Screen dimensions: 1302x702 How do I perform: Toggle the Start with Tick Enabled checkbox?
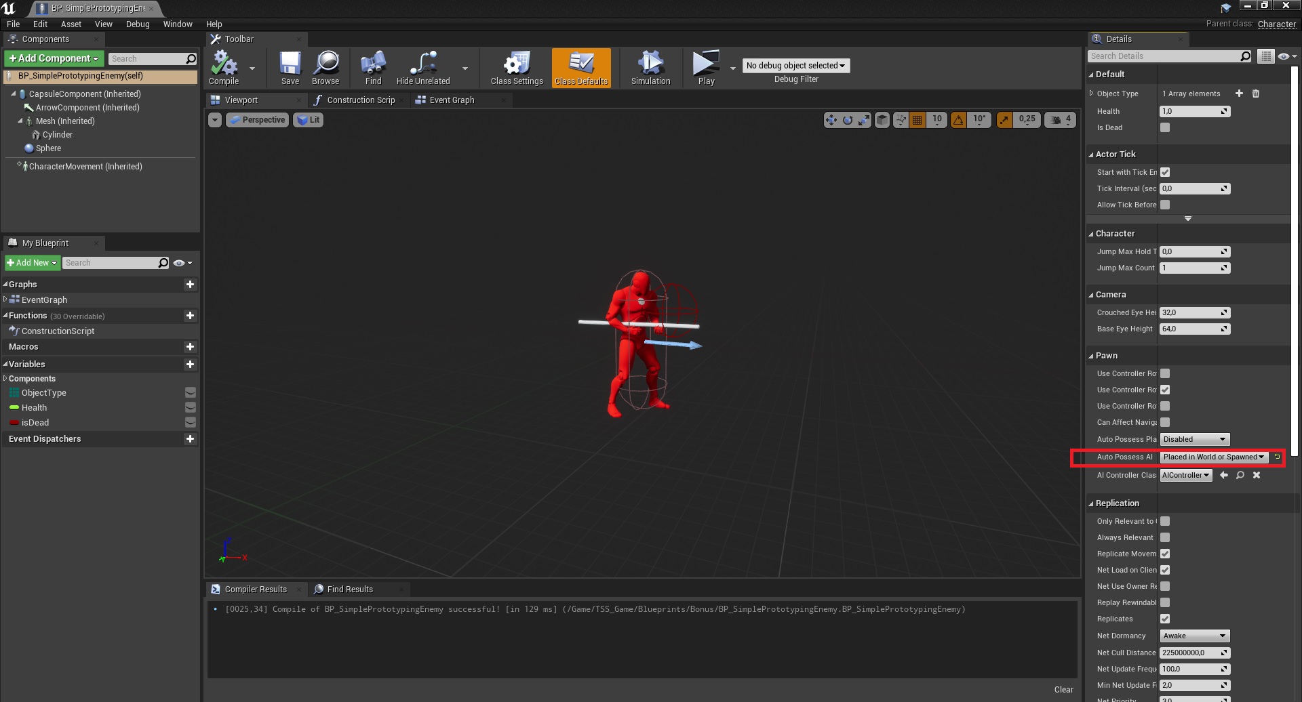point(1165,172)
